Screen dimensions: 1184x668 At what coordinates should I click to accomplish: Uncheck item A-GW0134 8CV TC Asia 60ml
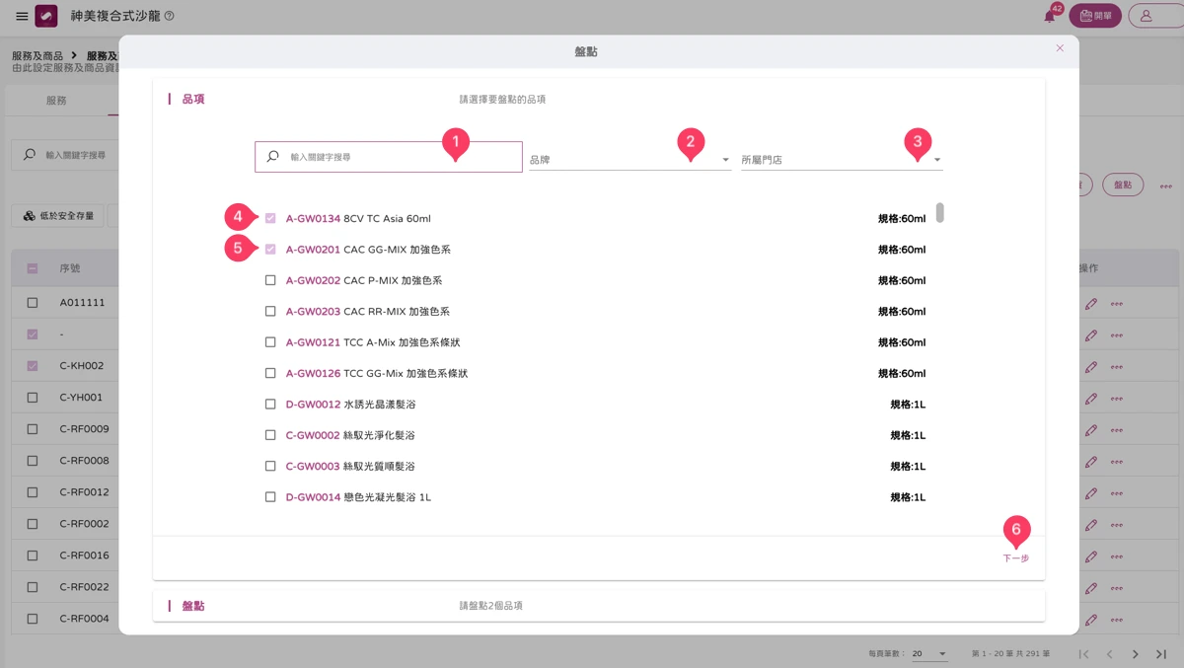click(270, 218)
